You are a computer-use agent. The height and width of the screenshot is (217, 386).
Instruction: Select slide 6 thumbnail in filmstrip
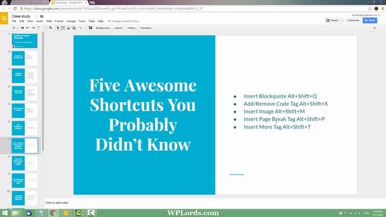pyautogui.click(x=25, y=128)
